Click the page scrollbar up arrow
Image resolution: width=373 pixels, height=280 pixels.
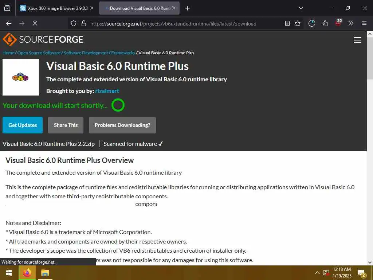tap(370, 34)
